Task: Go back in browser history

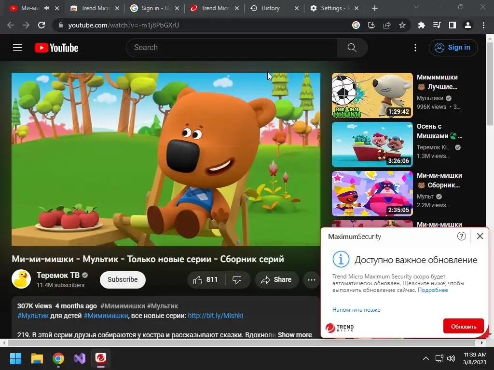Action: click(x=11, y=25)
